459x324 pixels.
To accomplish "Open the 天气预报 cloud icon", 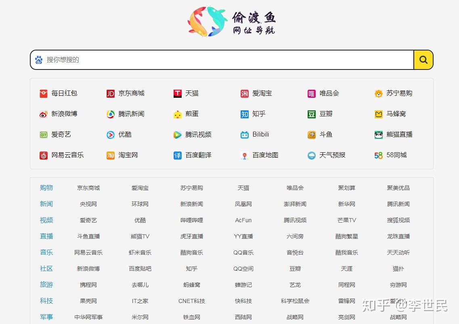I will [x=312, y=155].
